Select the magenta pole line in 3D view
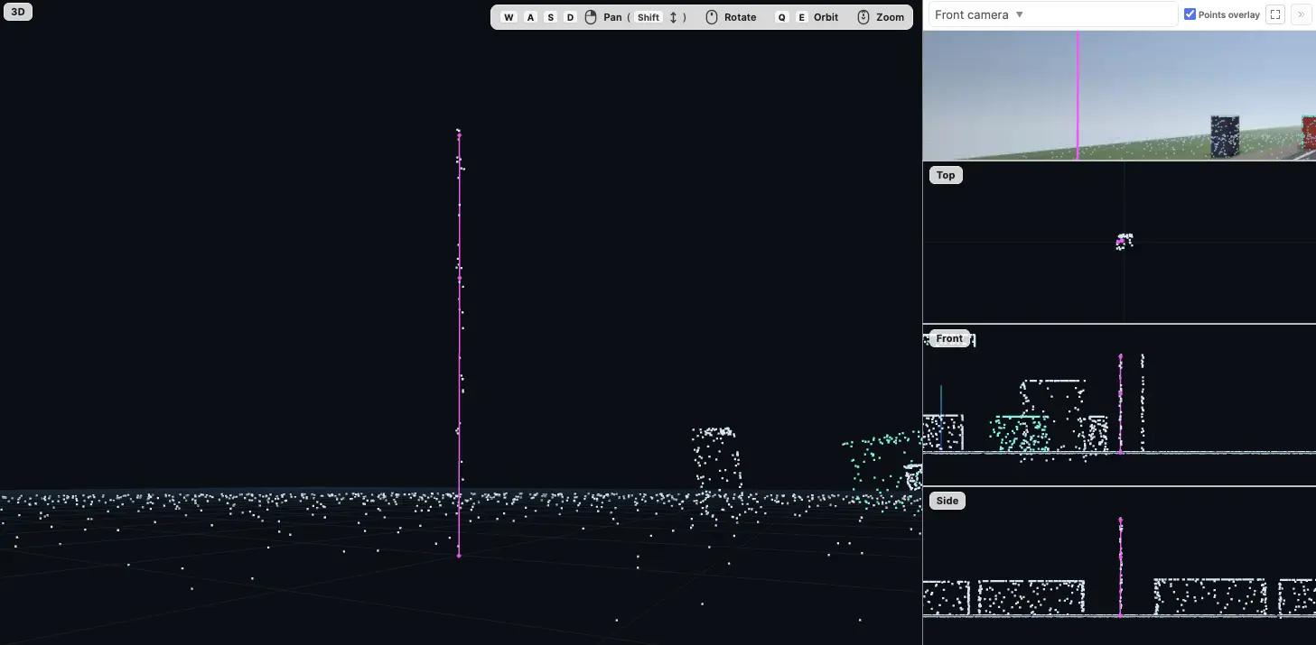The image size is (1316, 645). click(459, 345)
